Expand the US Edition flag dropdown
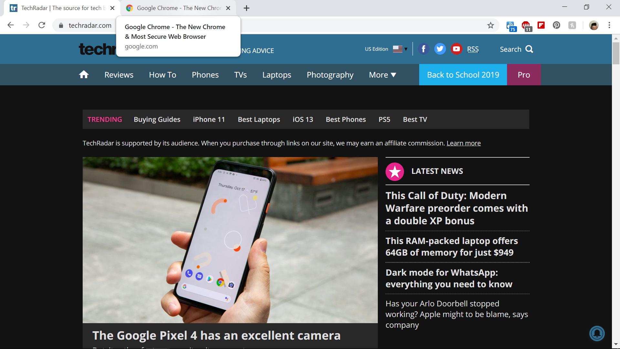The height and width of the screenshot is (349, 620). coord(400,49)
